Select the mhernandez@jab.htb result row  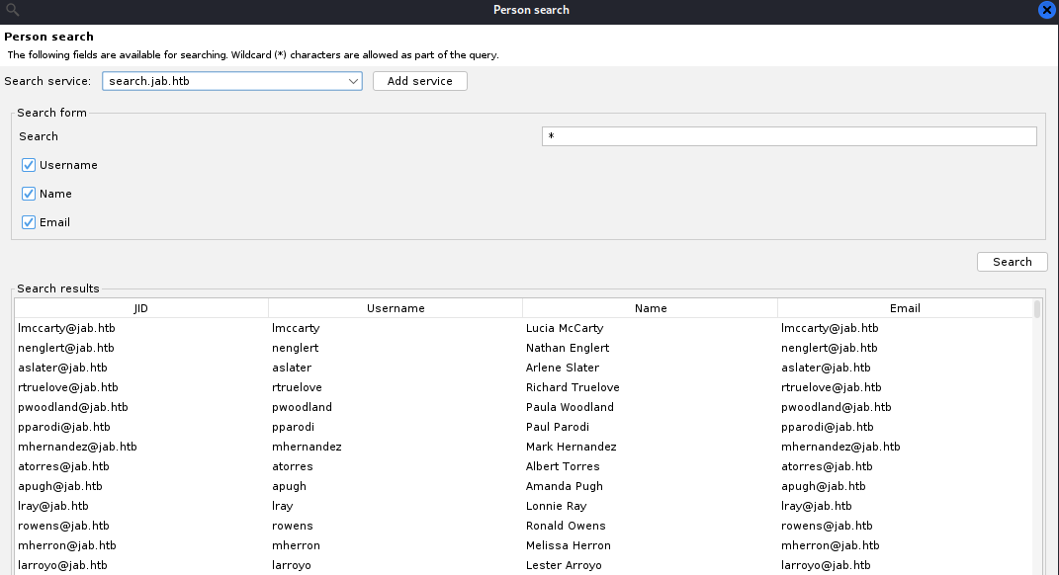(523, 447)
